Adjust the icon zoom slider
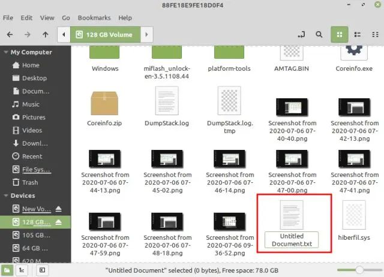 358,270
